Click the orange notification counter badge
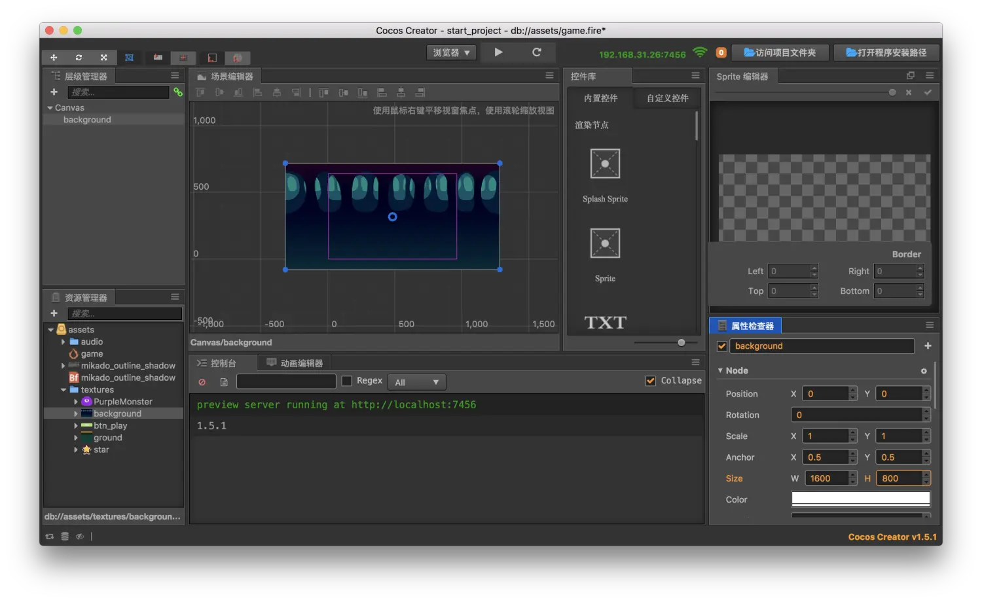 coord(721,52)
